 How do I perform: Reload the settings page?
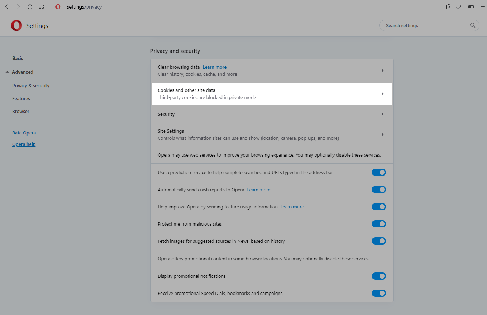pyautogui.click(x=30, y=7)
